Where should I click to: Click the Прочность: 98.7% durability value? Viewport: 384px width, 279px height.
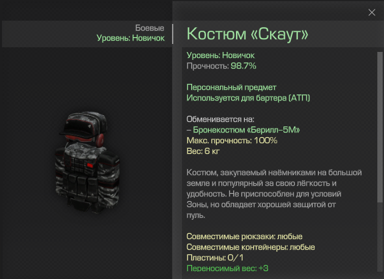[221, 66]
